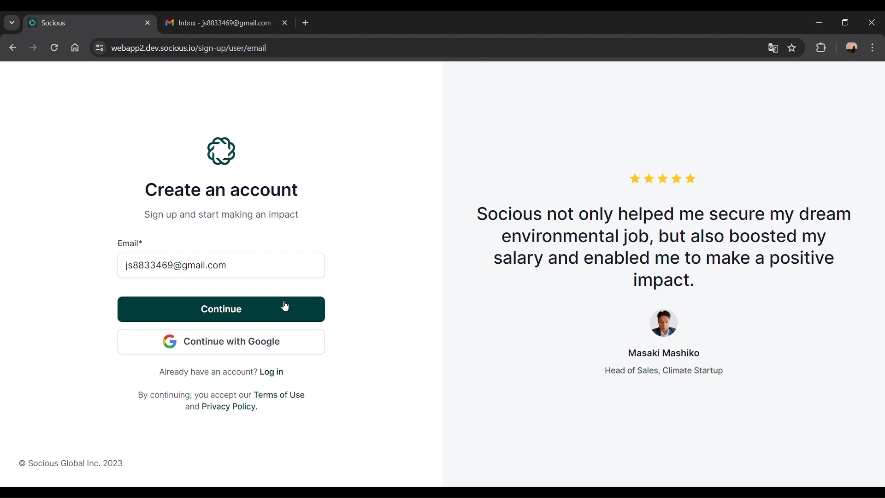Screen dimensions: 885x498
Task: Open a new tab
Action: pos(306,23)
